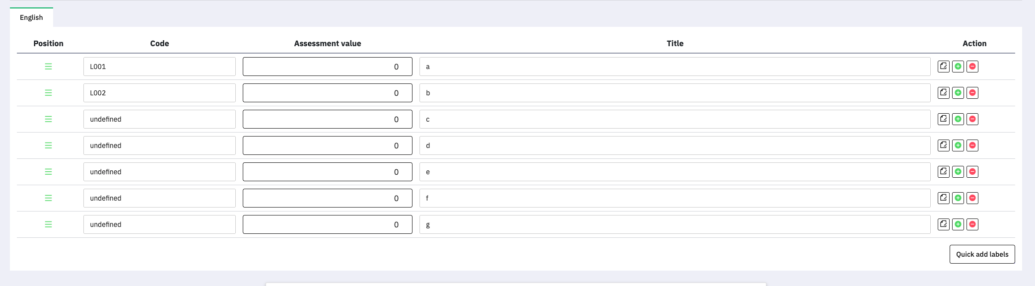Image resolution: width=1035 pixels, height=286 pixels.
Task: Delete the label titled f
Action: point(972,198)
